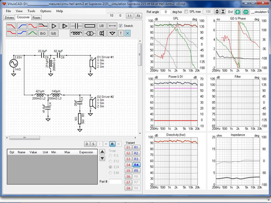The height and width of the screenshot is (203, 271).
Task: Open the Options menu
Action: coord(46,11)
